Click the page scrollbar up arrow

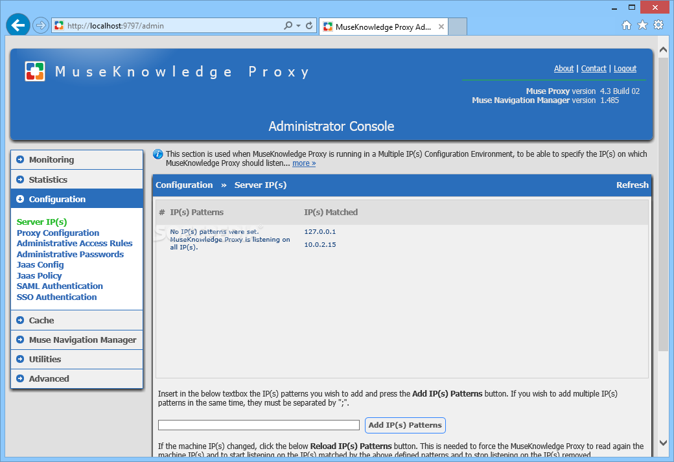click(663, 51)
